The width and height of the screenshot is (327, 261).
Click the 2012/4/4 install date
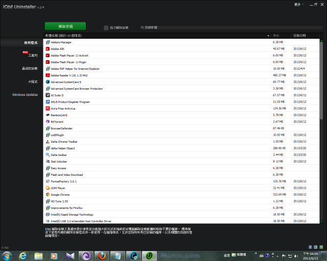pyautogui.click(x=299, y=69)
